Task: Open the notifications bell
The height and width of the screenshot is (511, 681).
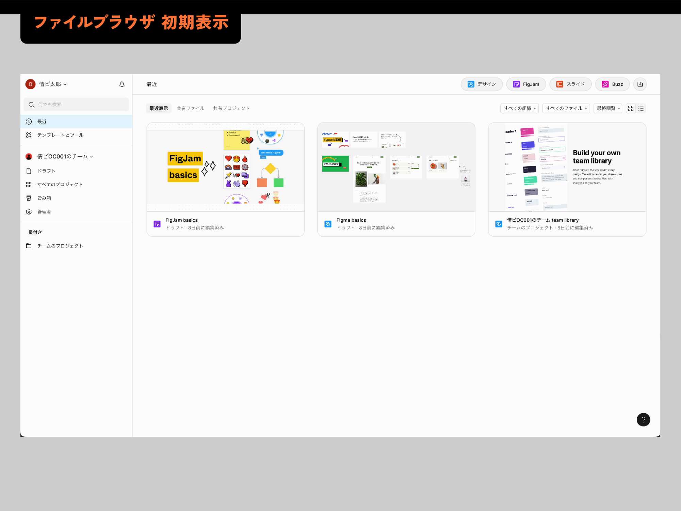Action: (122, 84)
